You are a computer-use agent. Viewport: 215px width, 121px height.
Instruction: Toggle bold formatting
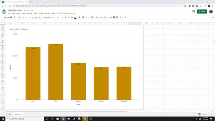pos(66,17)
